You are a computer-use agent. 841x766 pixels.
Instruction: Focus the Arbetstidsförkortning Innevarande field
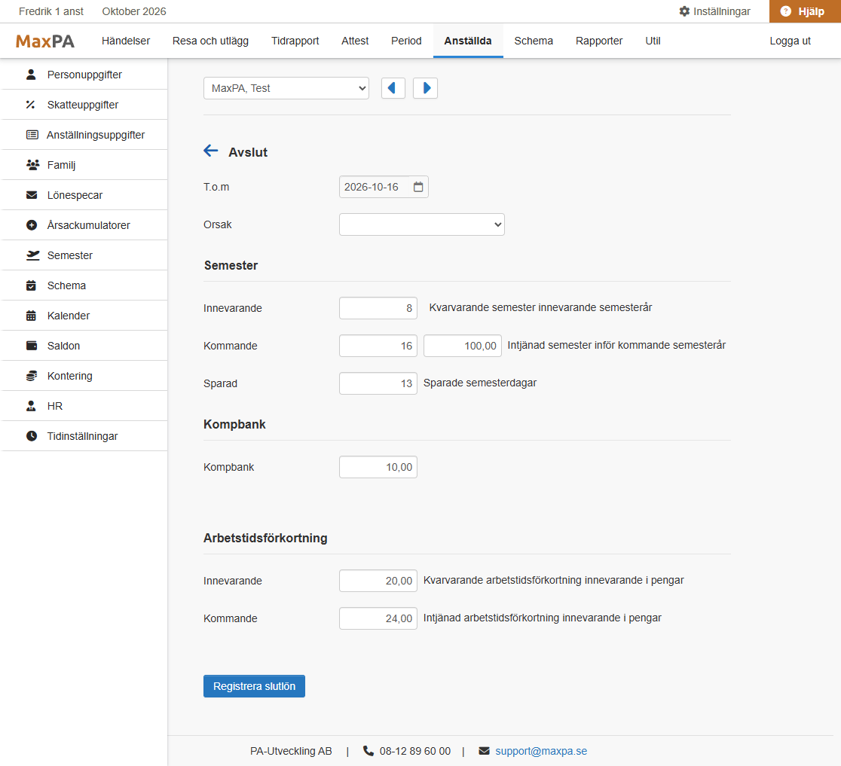[378, 581]
